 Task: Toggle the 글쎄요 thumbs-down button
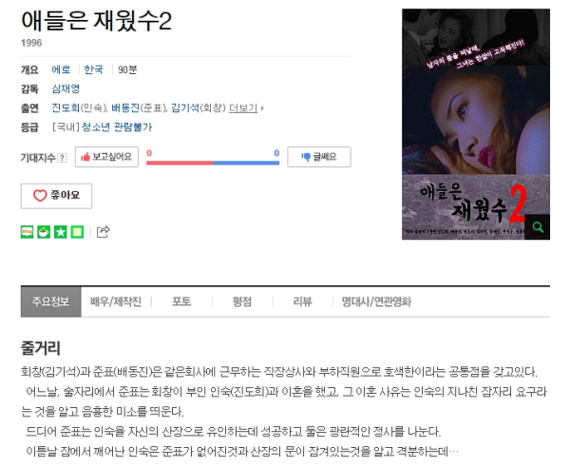coord(319,157)
